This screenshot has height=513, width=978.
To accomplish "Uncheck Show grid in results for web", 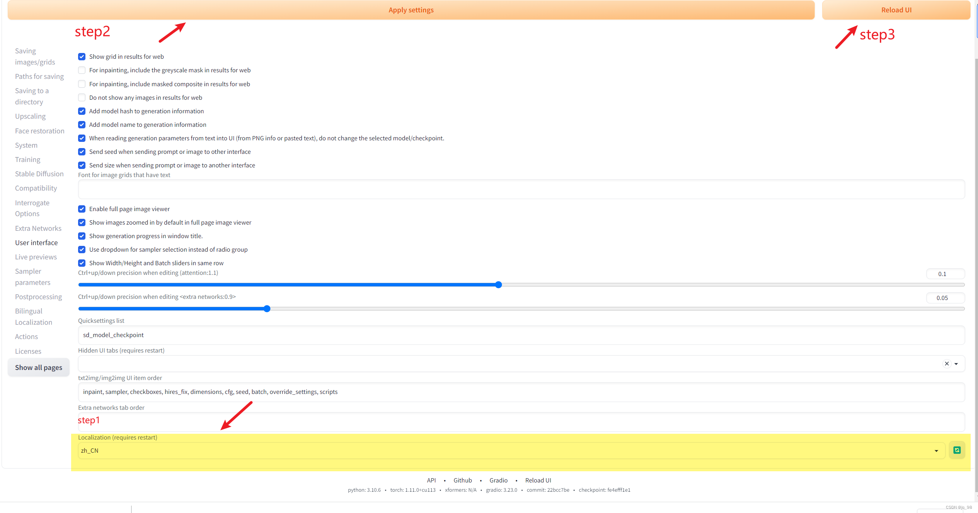I will 82,56.
